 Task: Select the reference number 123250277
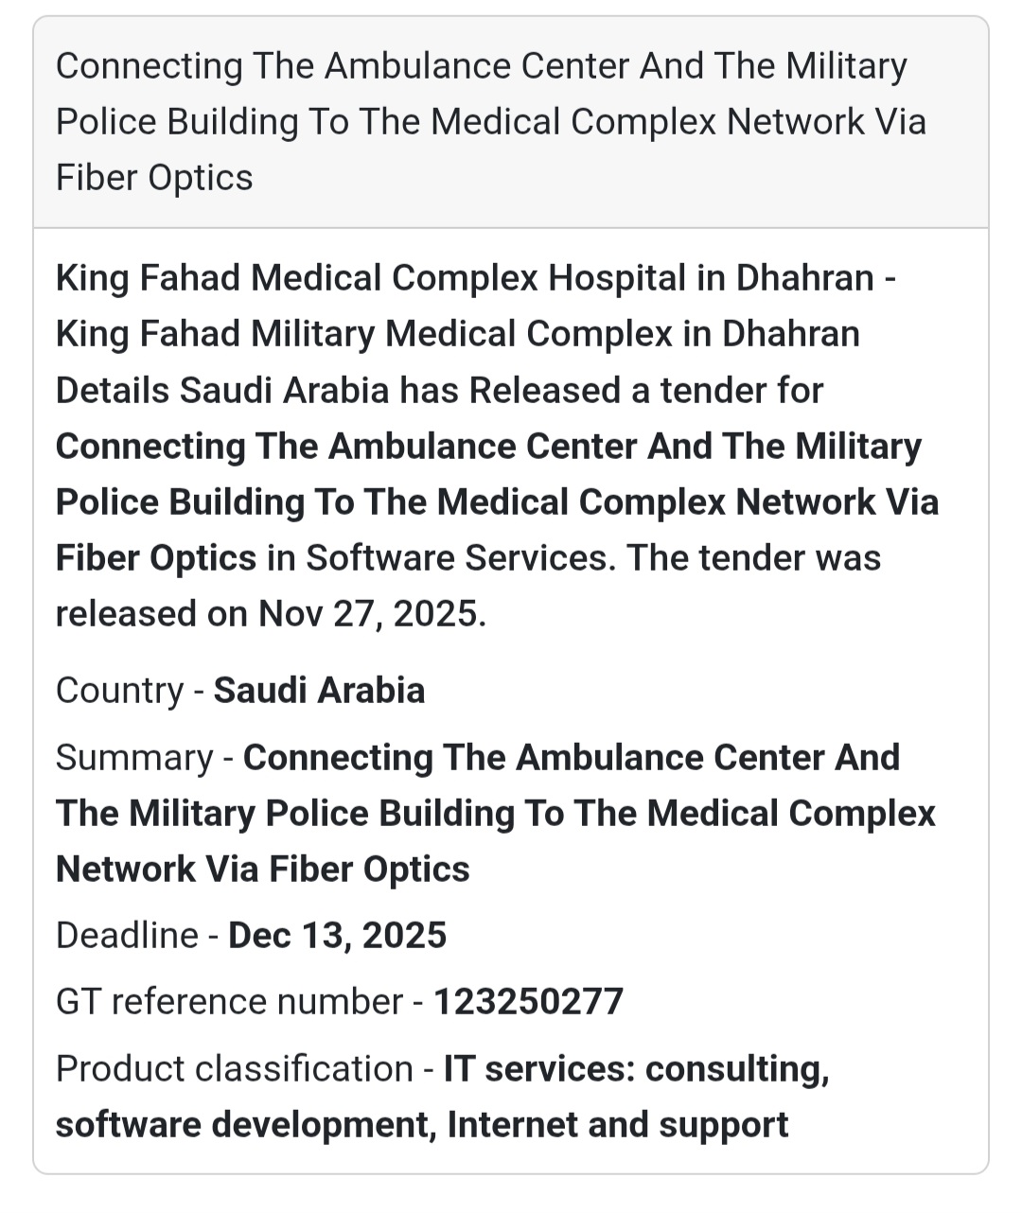(x=528, y=1002)
